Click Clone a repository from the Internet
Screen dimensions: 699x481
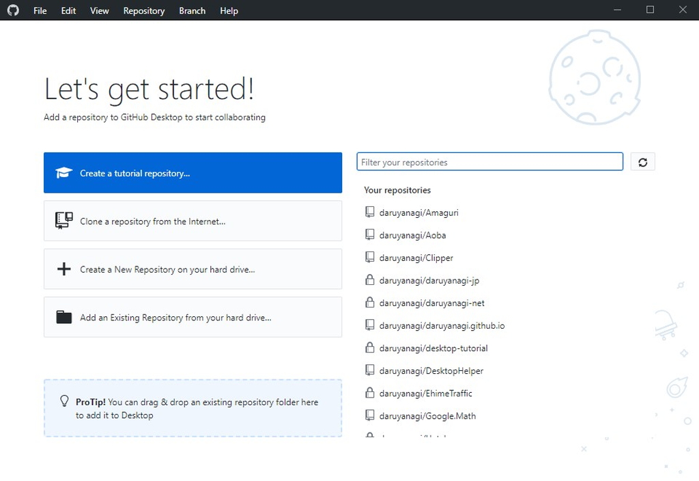192,221
